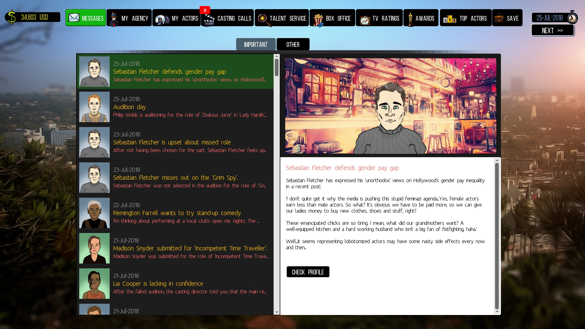Screen dimensions: 585x329
Task: Click message detail scrollbar down arrow
Action: [x=497, y=312]
